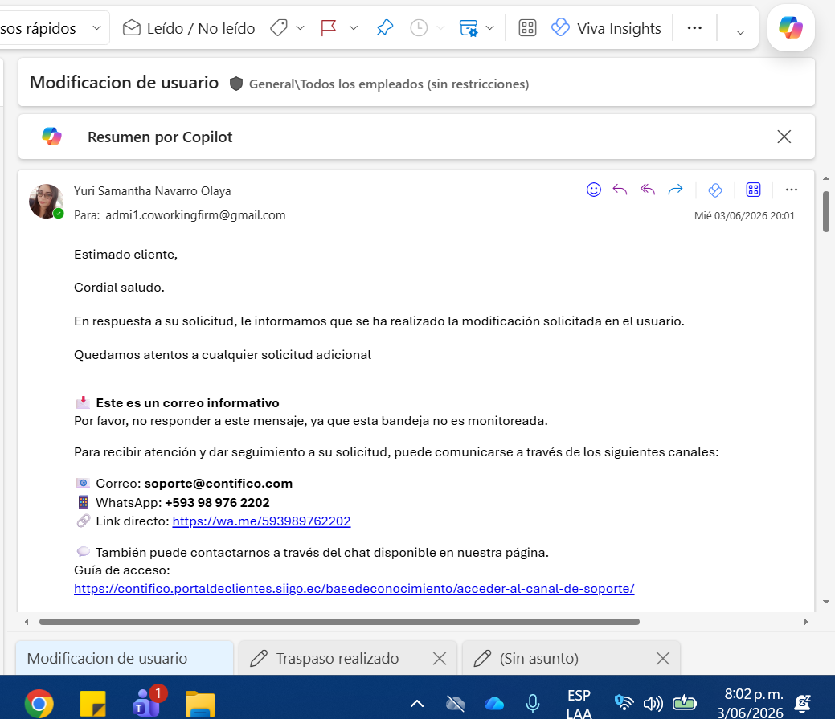Expand the snooze clock dropdown
The width and height of the screenshot is (835, 719).
[x=440, y=27]
